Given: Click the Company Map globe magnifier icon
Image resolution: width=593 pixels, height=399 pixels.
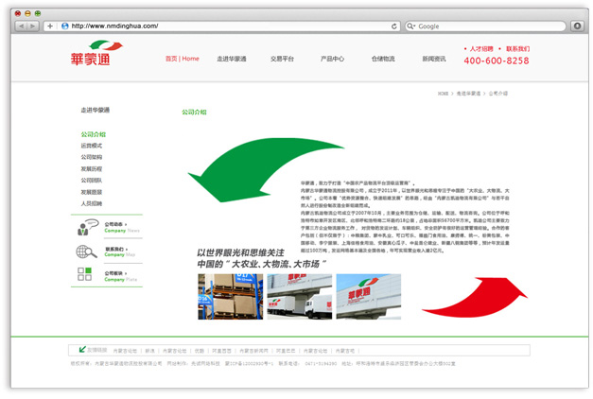Looking at the screenshot, I should pos(87,252).
